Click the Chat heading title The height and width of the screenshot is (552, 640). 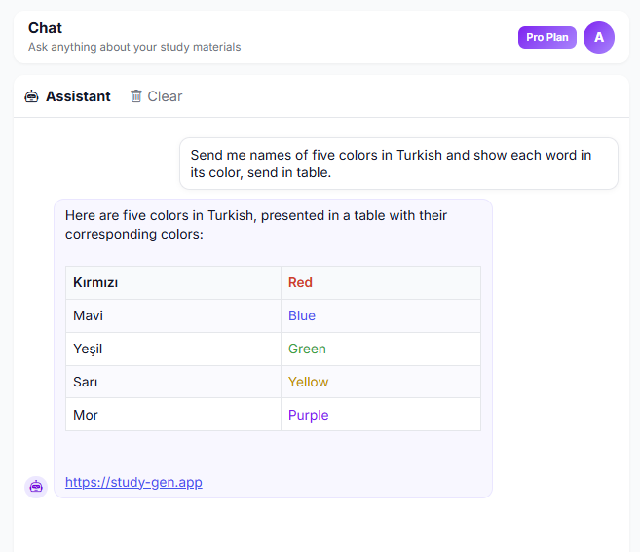45,28
